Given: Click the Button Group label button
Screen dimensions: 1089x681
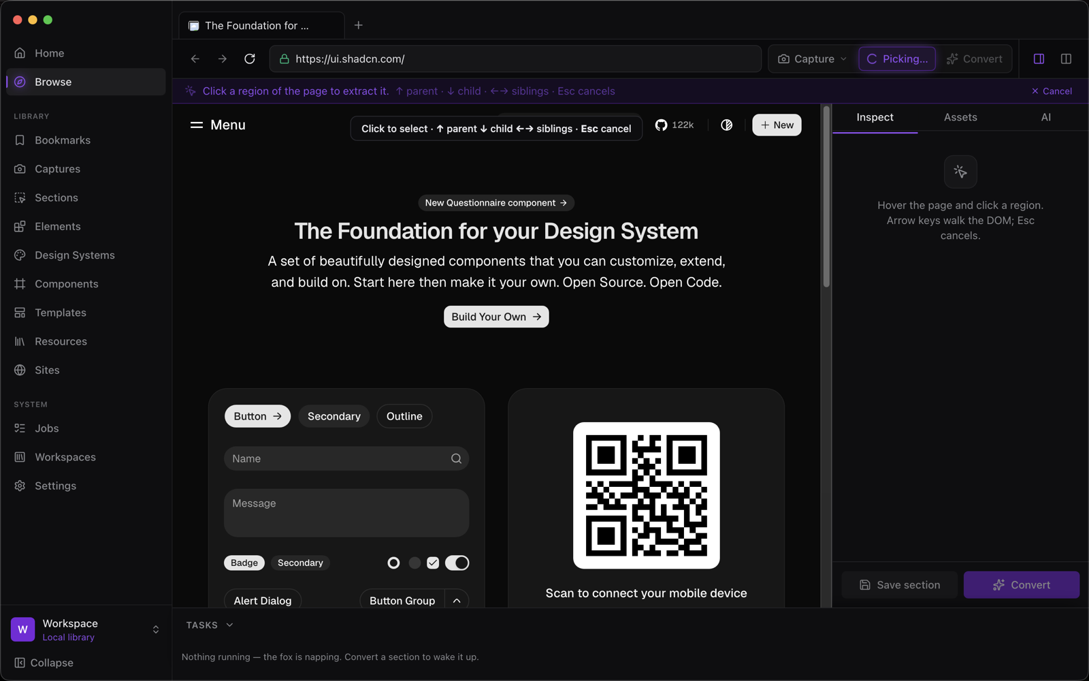Looking at the screenshot, I should [x=402, y=601].
